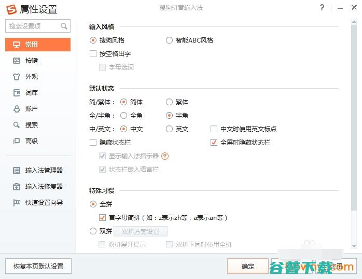Image resolution: width=362 pixels, height=279 pixels.
Task: Uncheck 全屏时隐藏状态栏 checkbox
Action: click(214, 143)
